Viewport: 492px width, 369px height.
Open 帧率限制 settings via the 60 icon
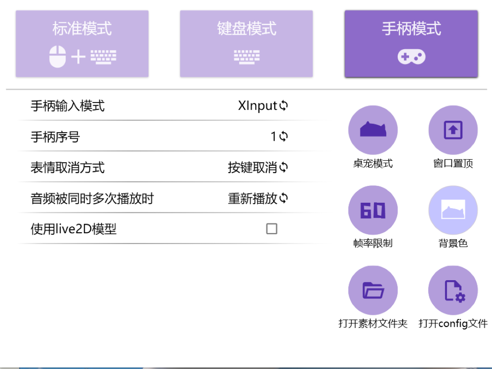(373, 210)
